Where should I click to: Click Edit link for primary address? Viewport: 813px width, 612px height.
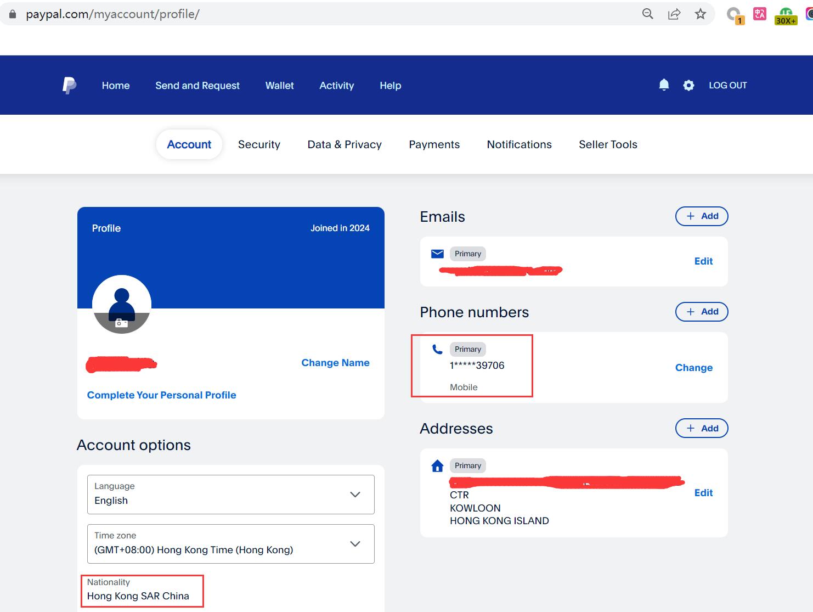tap(703, 493)
